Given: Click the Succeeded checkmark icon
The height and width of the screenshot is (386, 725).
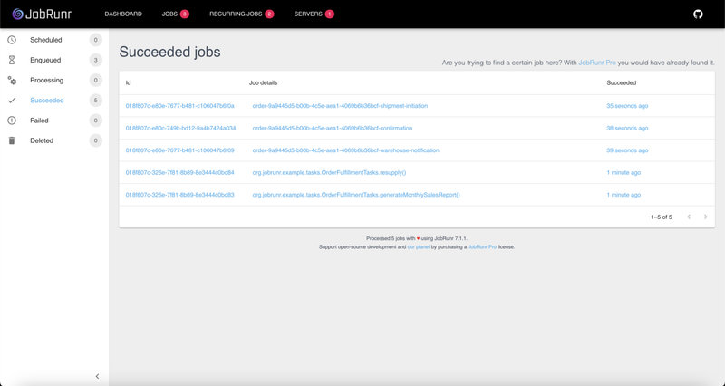Looking at the screenshot, I should pos(12,101).
